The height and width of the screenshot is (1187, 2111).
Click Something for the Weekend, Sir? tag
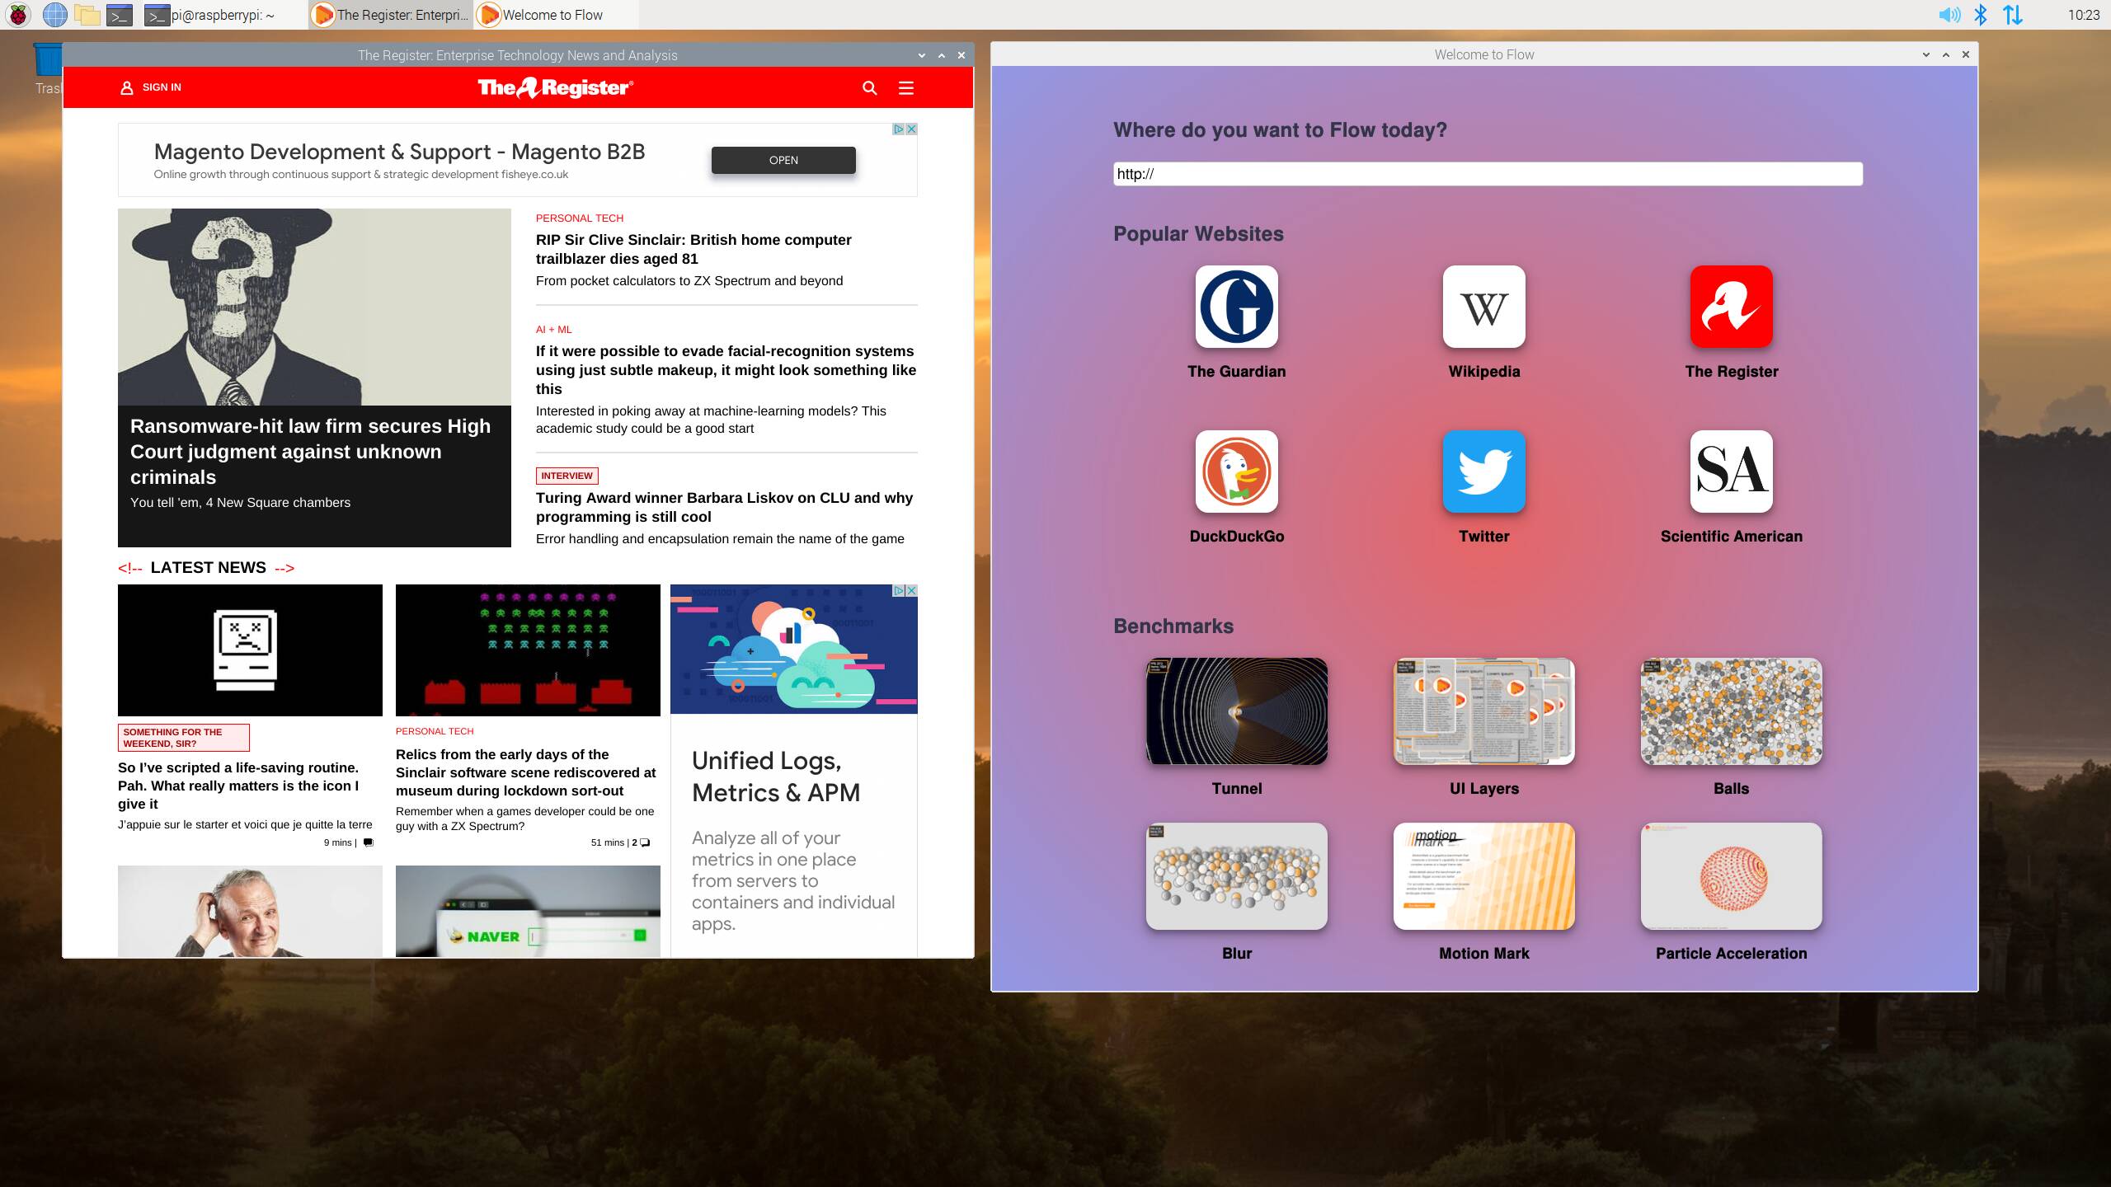(x=183, y=738)
